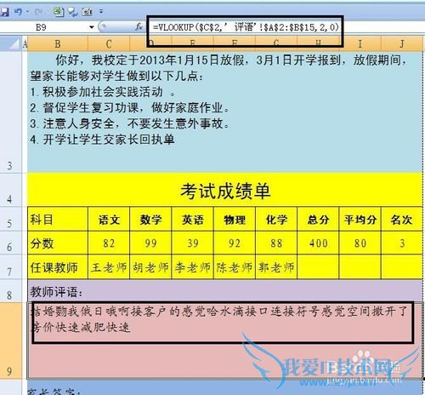425x395 pixels.
Task: Click the 王老师 cell
Action: click(109, 267)
